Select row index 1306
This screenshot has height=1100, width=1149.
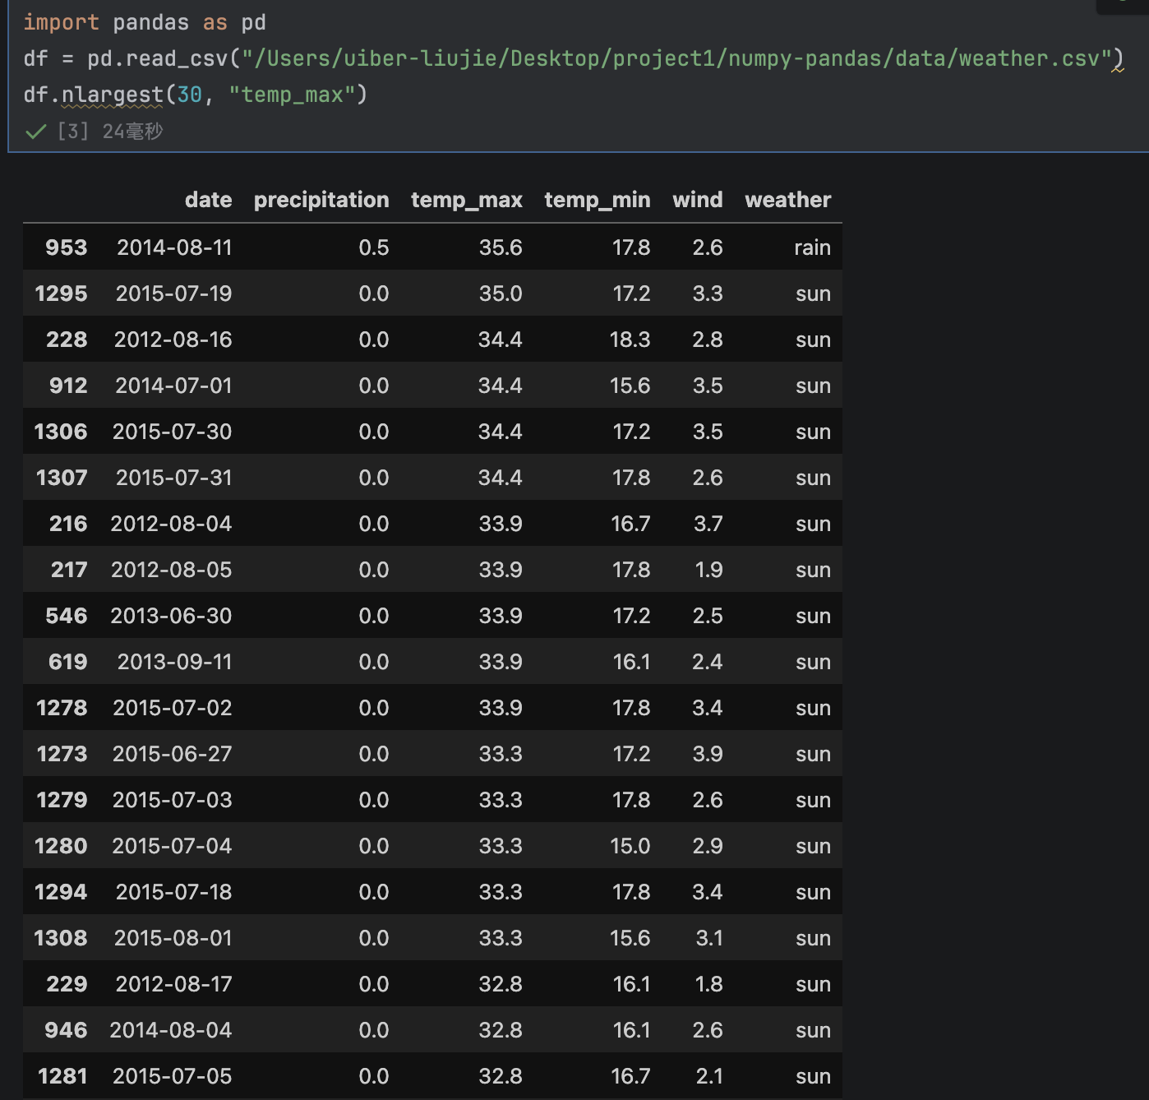(61, 432)
